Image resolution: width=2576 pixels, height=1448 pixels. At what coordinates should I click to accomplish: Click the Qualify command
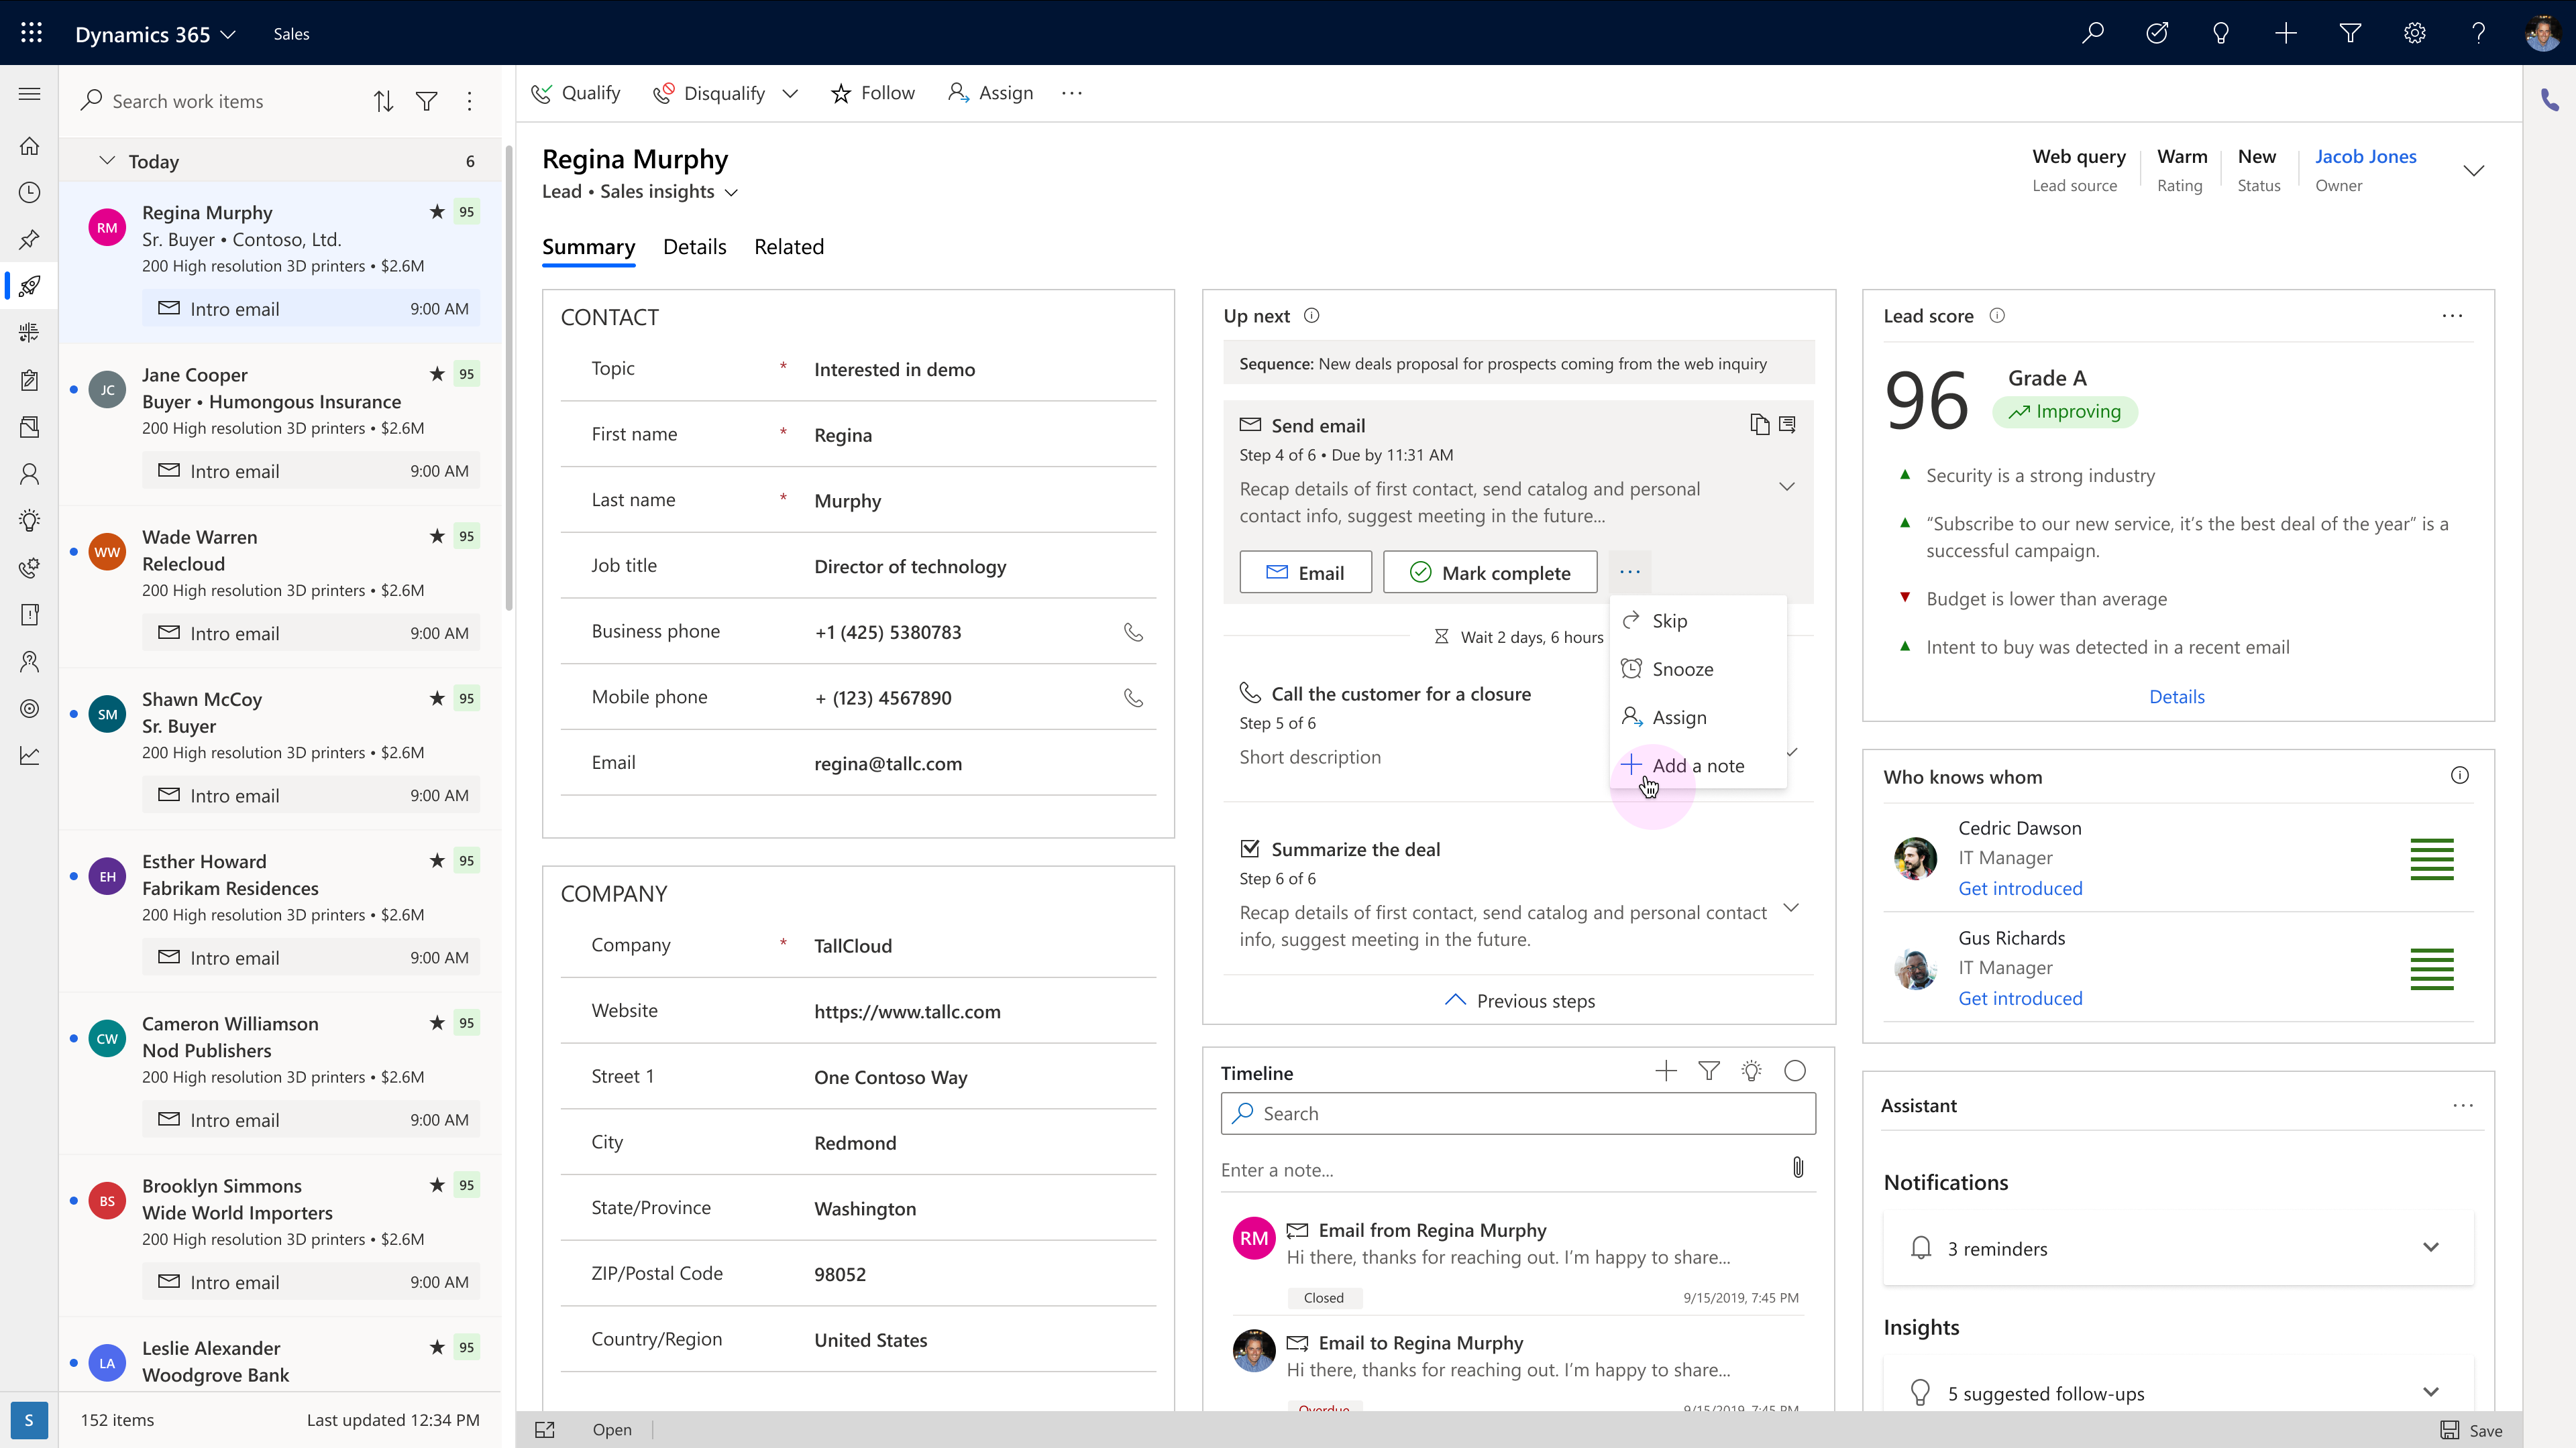coord(576,93)
